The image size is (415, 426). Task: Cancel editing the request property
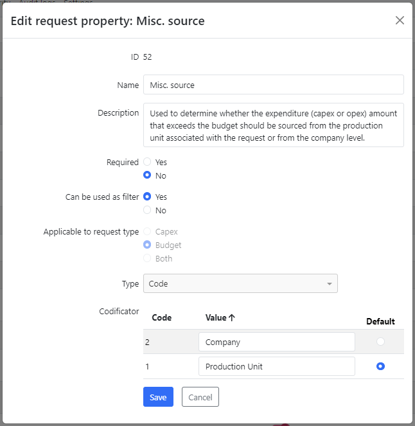[200, 397]
